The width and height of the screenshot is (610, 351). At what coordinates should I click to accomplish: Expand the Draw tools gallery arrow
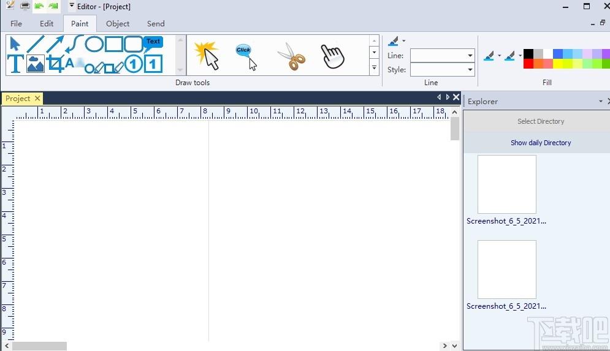coord(374,67)
